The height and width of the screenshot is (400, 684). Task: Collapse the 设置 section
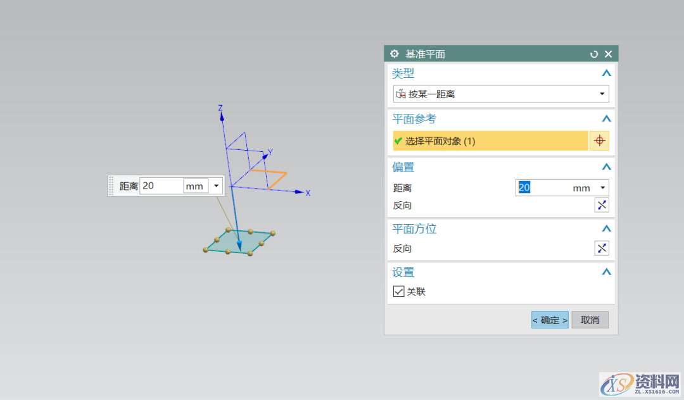[606, 272]
